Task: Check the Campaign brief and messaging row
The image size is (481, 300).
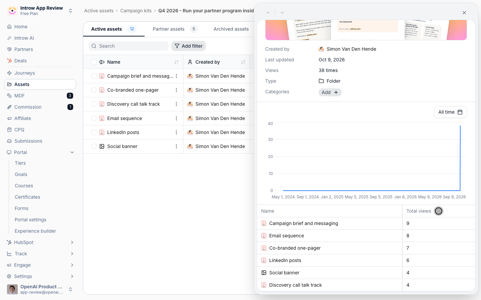Action: coord(94,76)
